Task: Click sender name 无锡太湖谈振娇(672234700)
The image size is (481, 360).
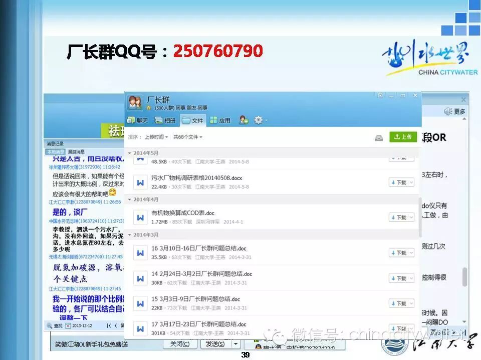Action: pyautogui.click(x=86, y=257)
